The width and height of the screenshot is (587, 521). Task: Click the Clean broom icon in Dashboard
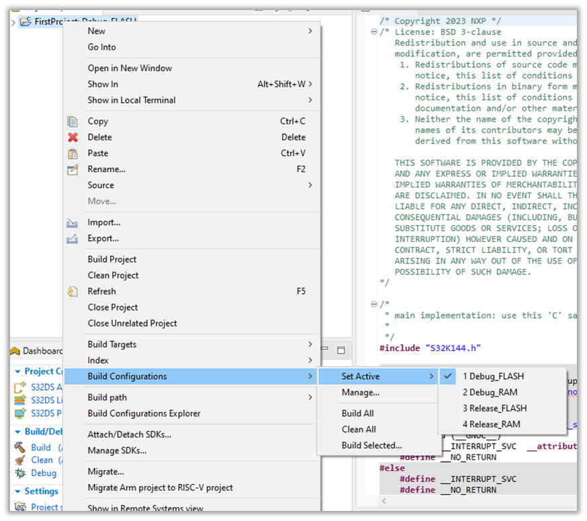tap(19, 460)
